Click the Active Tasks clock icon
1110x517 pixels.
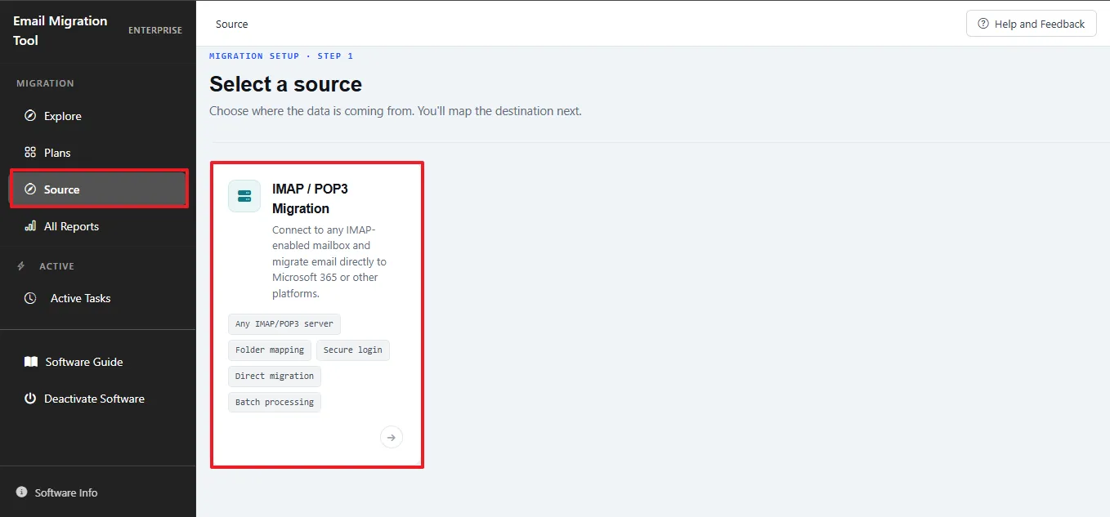pyautogui.click(x=30, y=298)
